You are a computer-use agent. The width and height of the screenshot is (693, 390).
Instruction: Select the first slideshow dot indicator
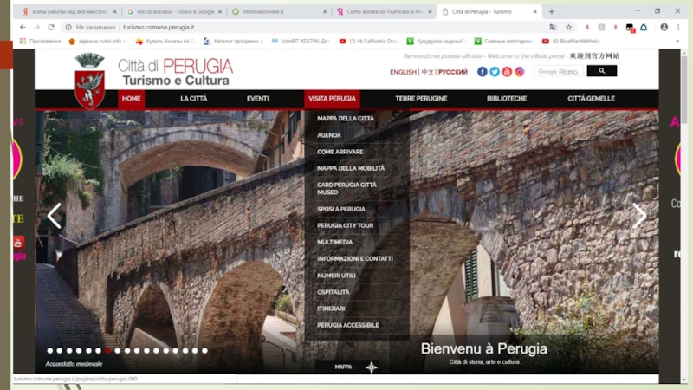click(49, 351)
